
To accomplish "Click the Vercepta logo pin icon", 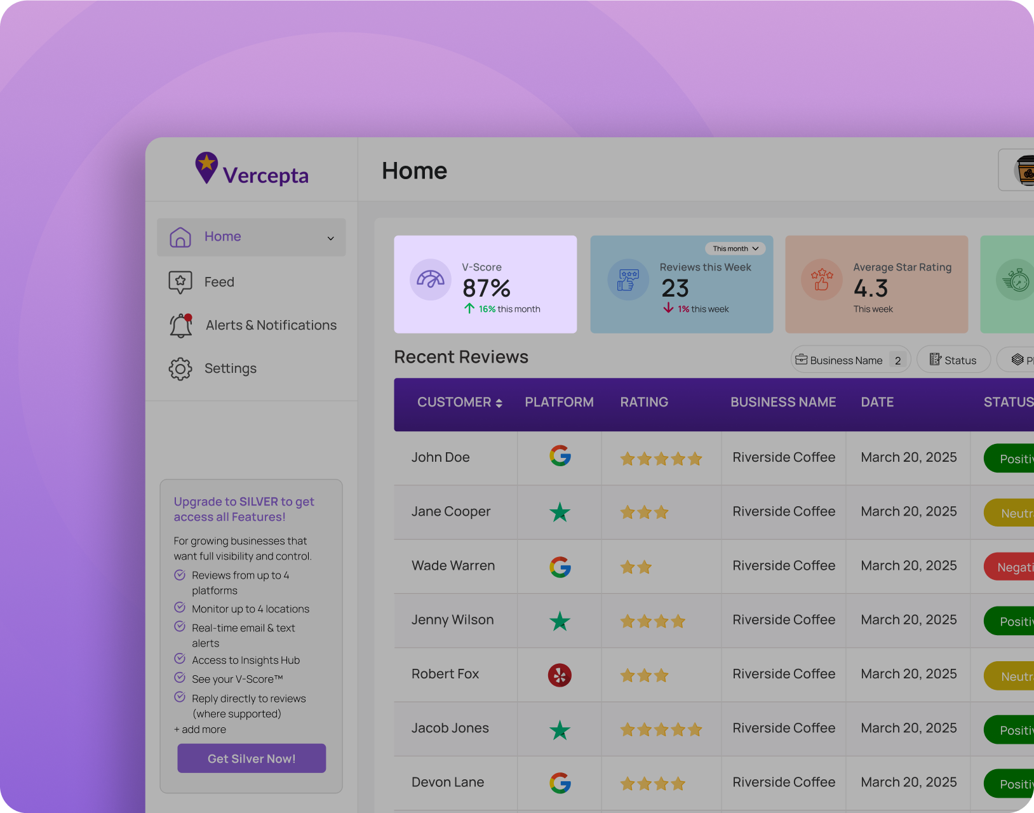I will click(x=206, y=168).
